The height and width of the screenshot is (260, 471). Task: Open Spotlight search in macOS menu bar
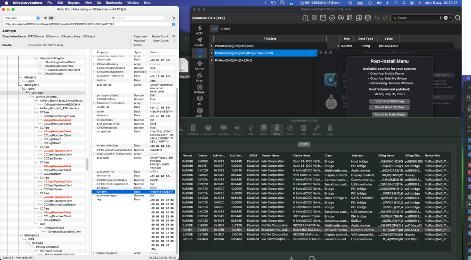404,3
